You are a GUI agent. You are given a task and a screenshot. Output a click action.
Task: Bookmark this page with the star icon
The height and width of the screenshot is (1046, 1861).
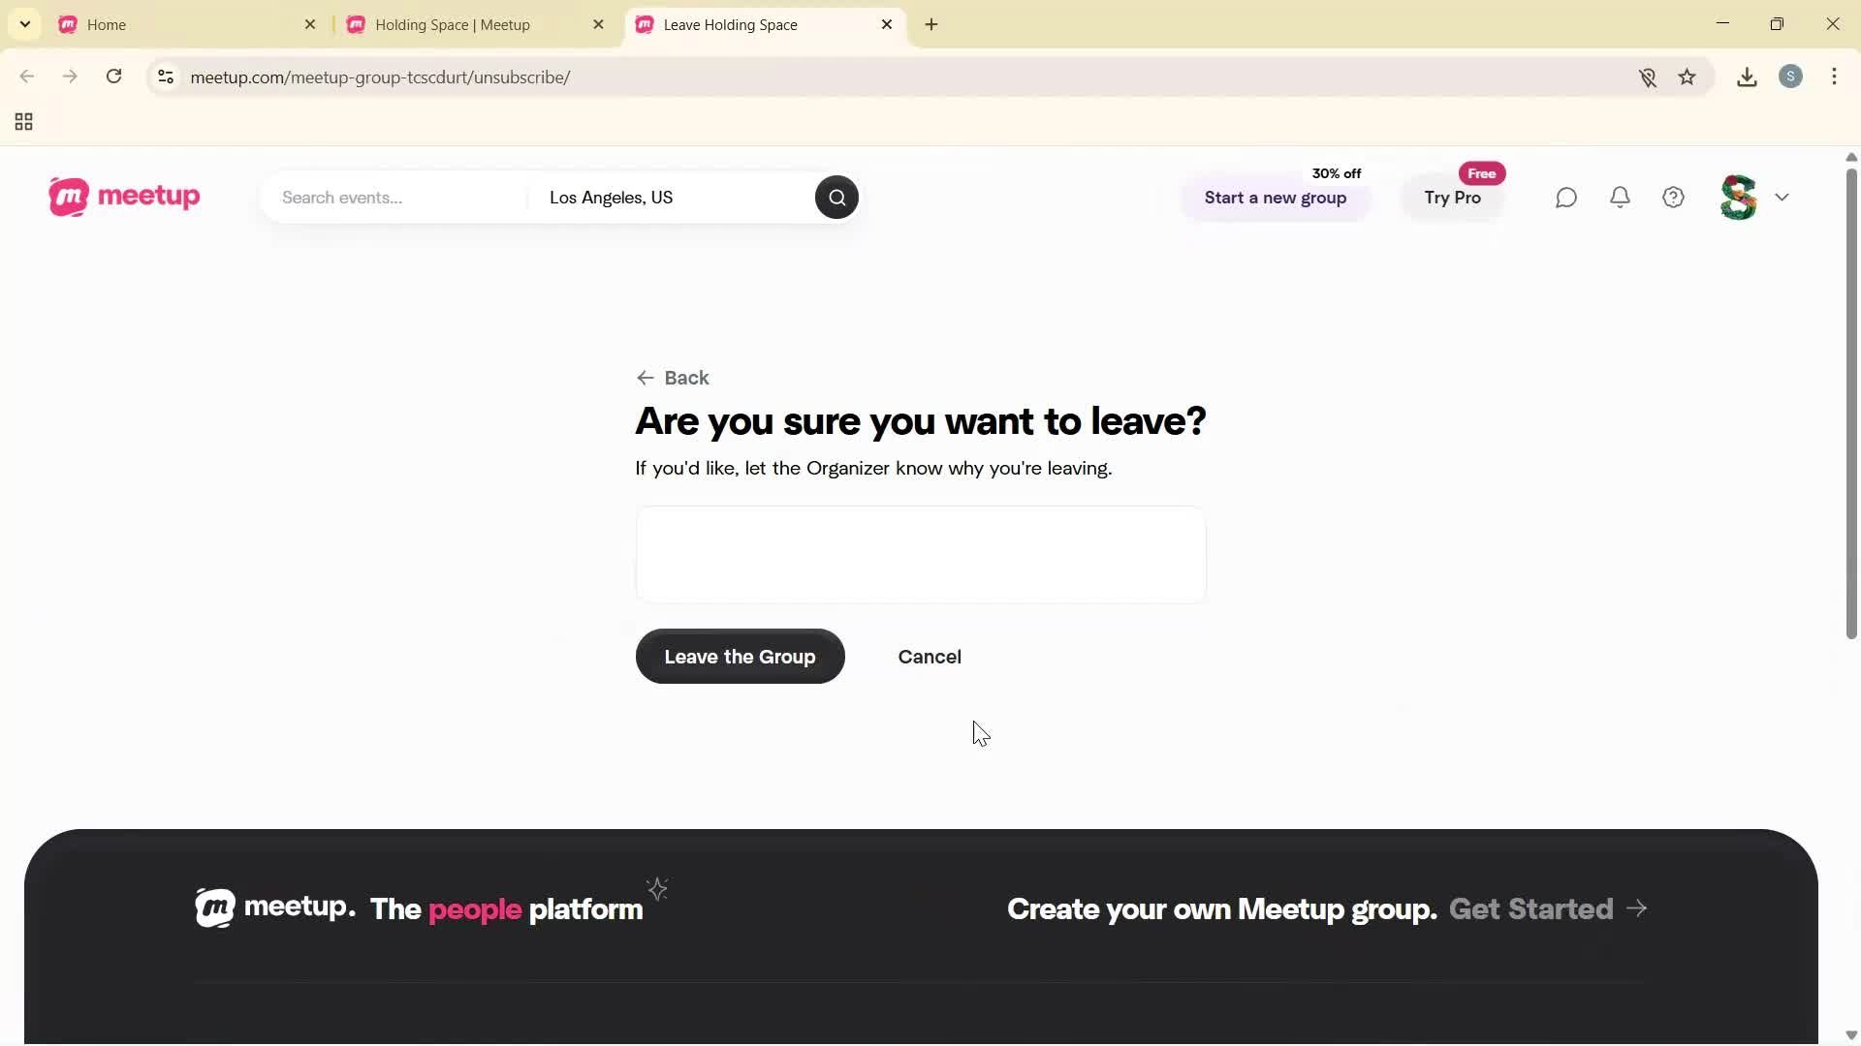pos(1688,77)
